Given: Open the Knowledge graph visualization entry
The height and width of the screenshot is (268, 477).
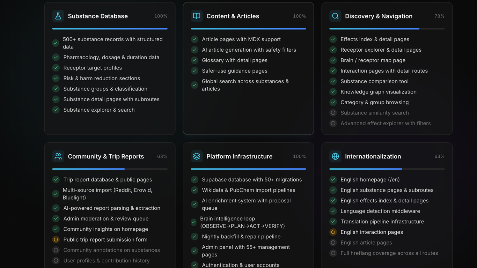Looking at the screenshot, I should coord(378,91).
